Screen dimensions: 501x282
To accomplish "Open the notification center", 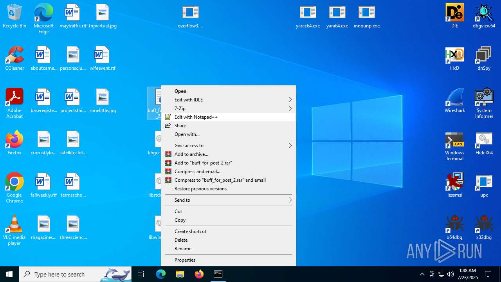I will [488, 274].
